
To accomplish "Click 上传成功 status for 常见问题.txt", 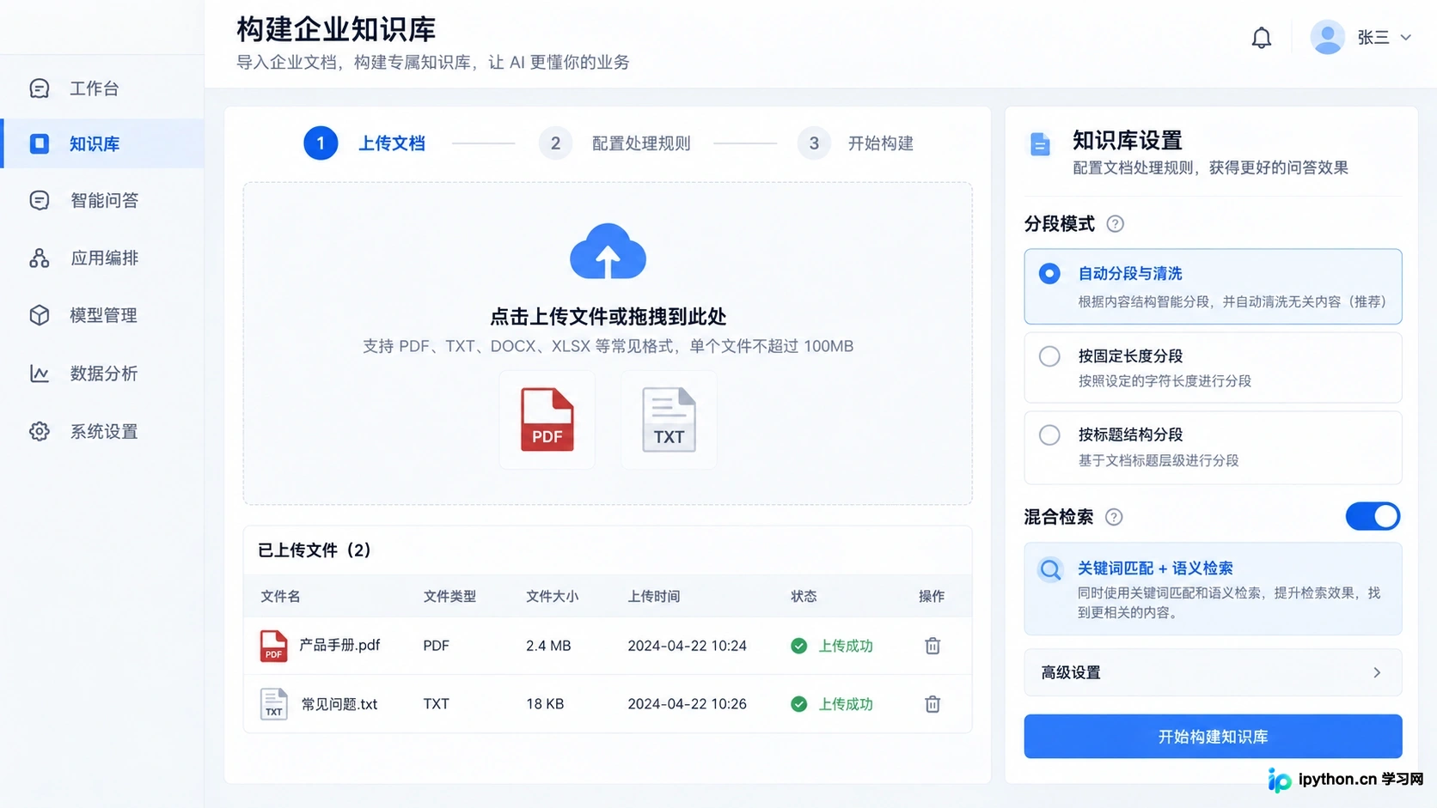I will tap(832, 704).
